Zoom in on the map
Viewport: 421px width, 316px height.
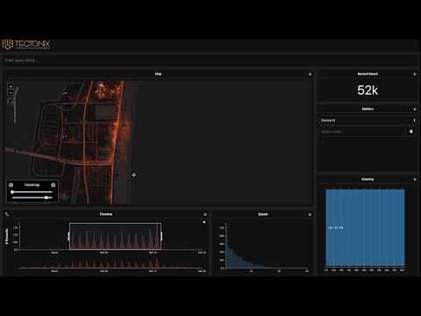11,86
